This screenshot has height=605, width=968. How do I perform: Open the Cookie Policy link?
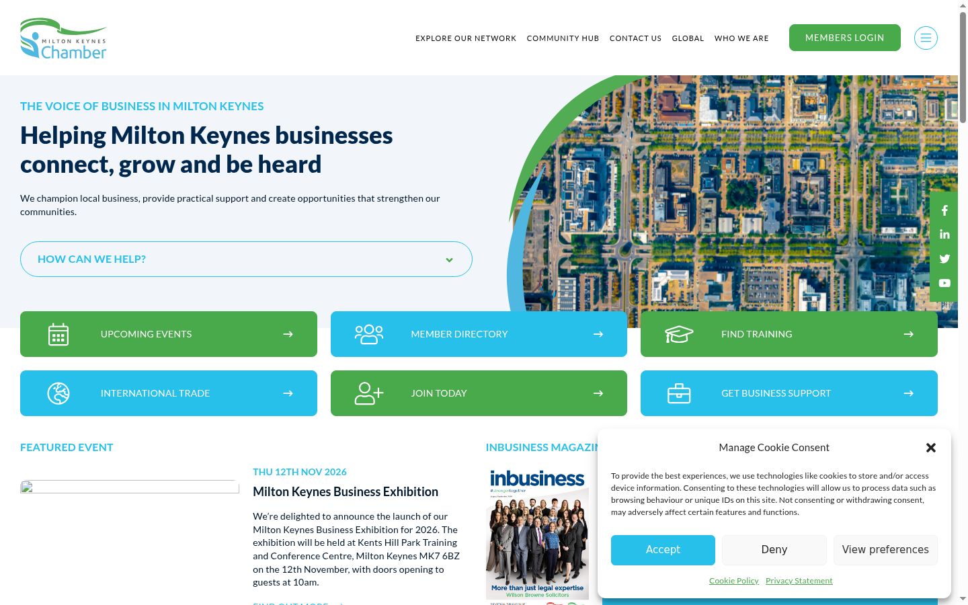point(734,581)
